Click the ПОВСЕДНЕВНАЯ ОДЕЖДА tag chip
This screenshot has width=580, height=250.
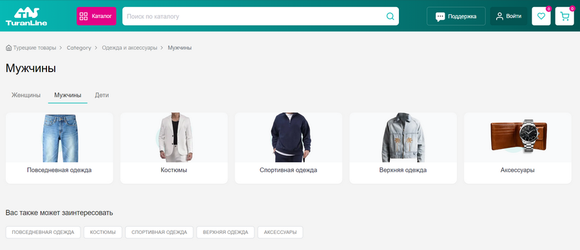pyautogui.click(x=43, y=232)
